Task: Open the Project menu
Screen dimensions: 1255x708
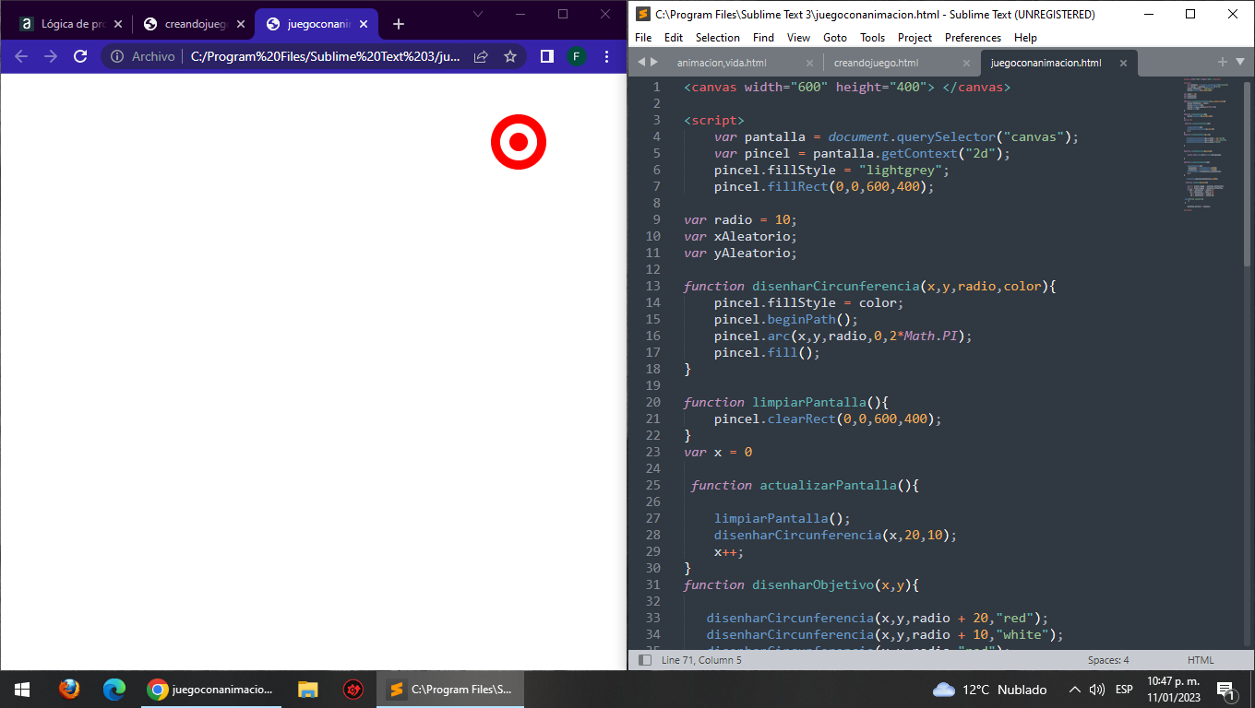Action: pyautogui.click(x=914, y=38)
